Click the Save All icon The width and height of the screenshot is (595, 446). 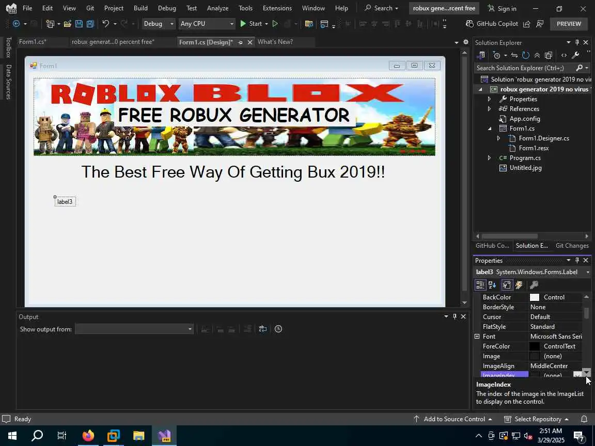(90, 24)
